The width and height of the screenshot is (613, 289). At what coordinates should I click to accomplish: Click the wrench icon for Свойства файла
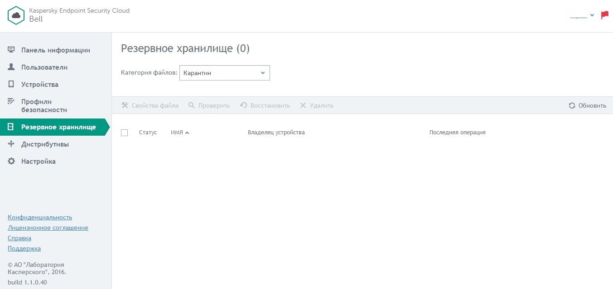click(x=125, y=105)
